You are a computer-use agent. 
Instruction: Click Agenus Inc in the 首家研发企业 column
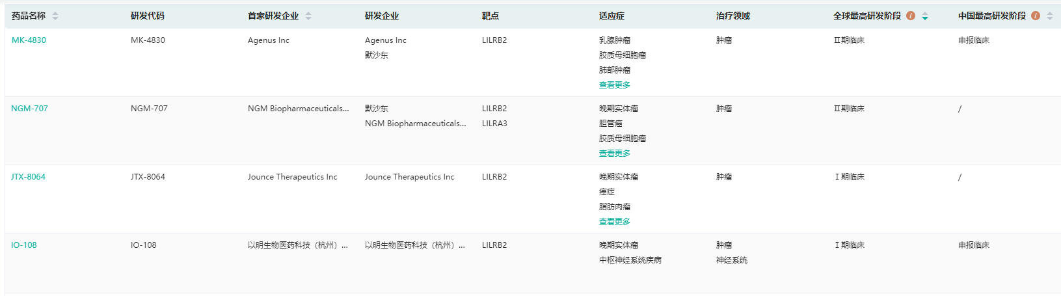click(x=269, y=40)
